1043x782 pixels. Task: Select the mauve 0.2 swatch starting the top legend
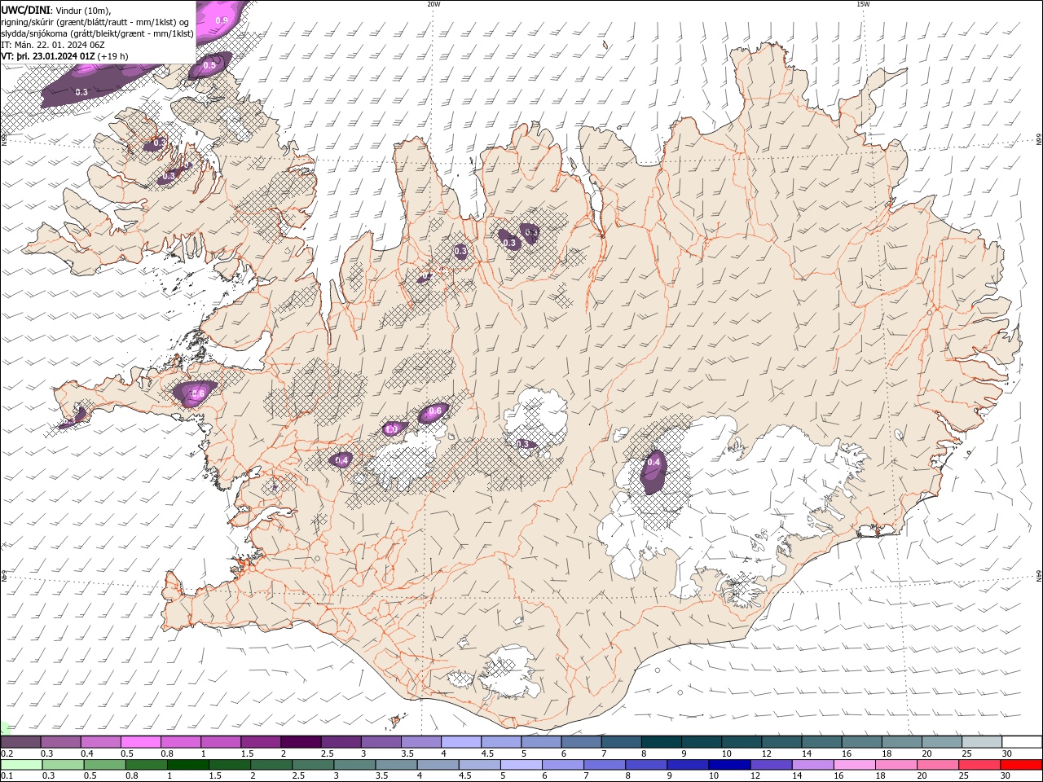coord(20,742)
